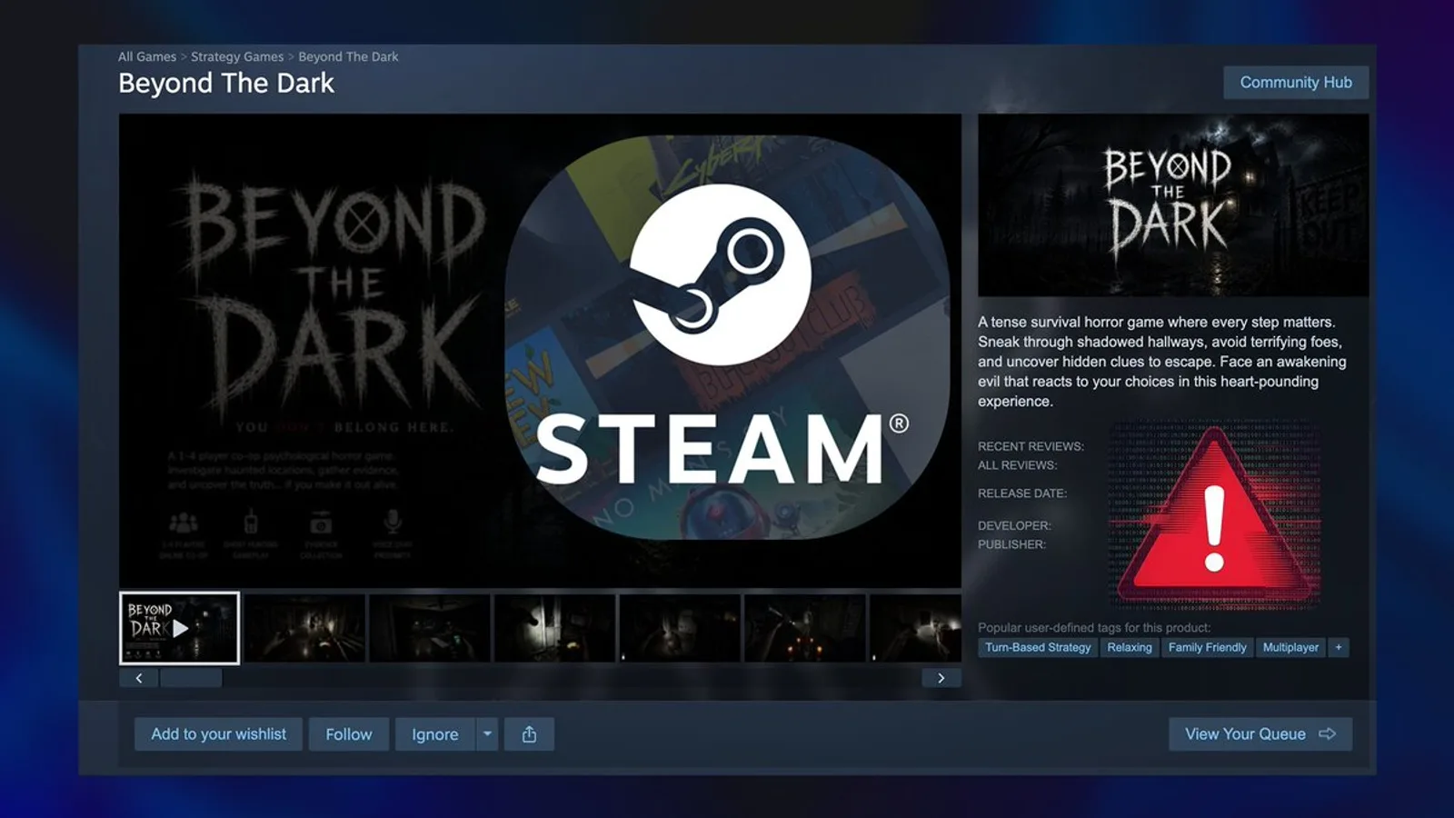Play the Beyond The Dark trailer thumbnail
Screen dimensions: 1454x818
[x=180, y=628]
